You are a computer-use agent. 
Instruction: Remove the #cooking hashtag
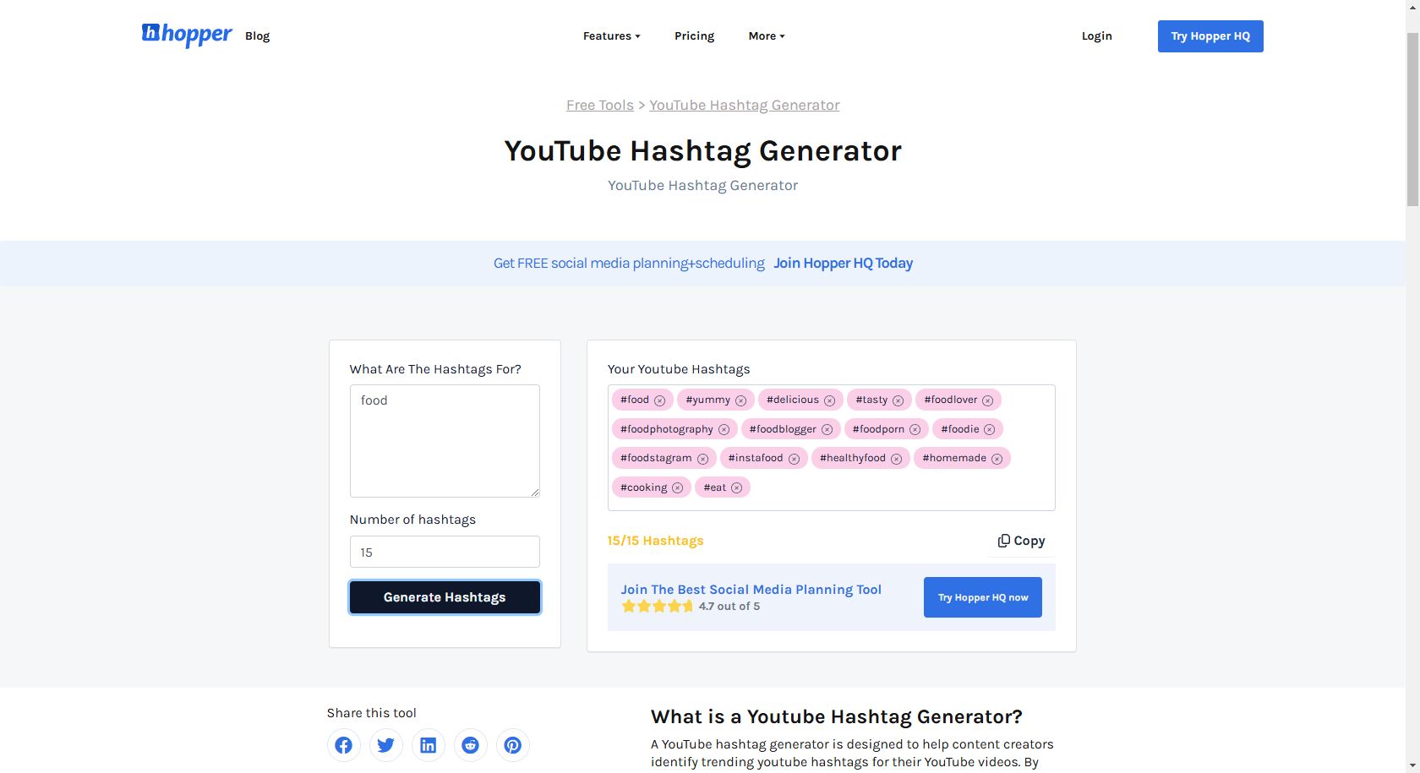tap(677, 487)
